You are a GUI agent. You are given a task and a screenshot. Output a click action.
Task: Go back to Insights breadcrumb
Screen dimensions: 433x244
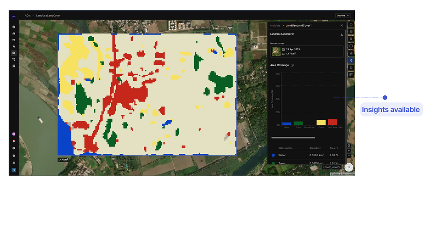275,25
